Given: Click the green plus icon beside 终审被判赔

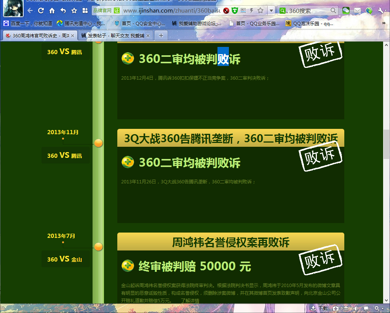Looking at the screenshot, I should pos(128,266).
